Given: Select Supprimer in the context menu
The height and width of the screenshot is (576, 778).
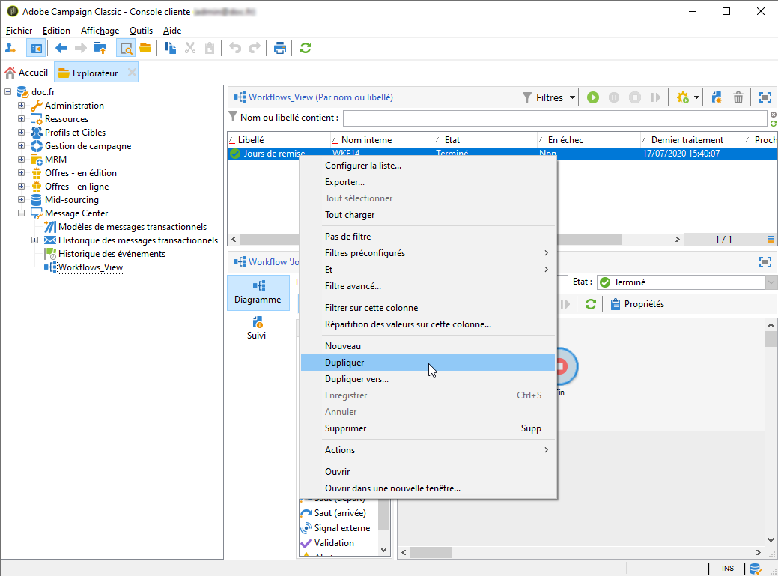Looking at the screenshot, I should point(345,428).
